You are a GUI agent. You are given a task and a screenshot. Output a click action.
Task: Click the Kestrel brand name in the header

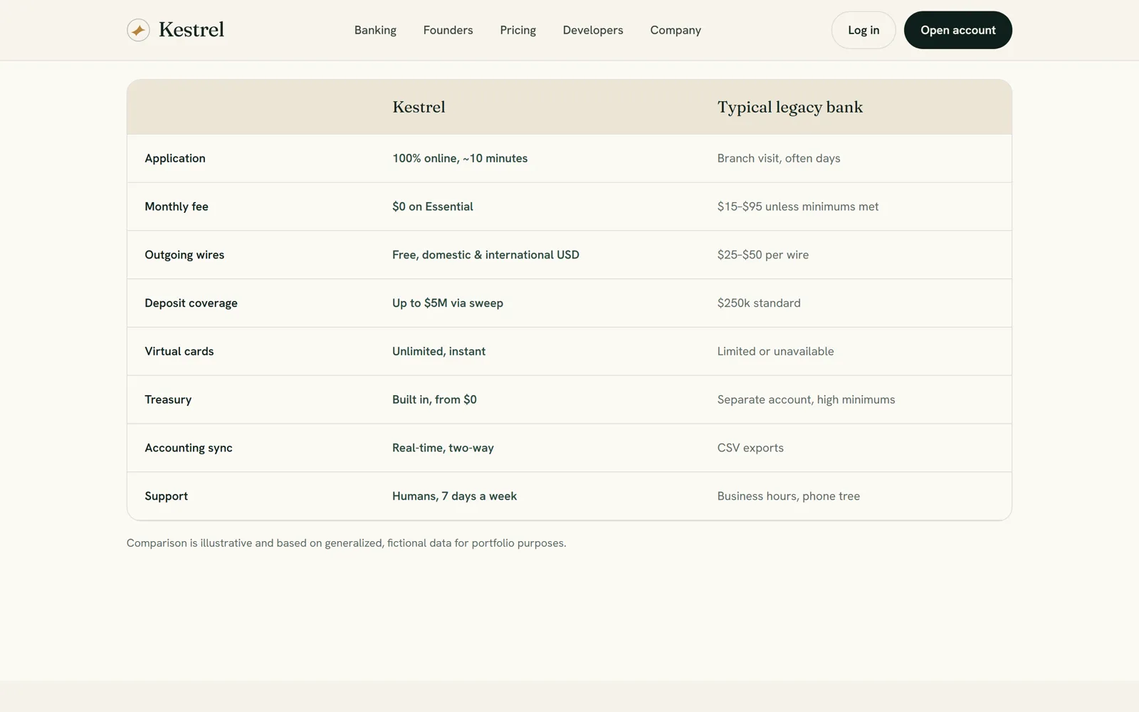pyautogui.click(x=191, y=30)
